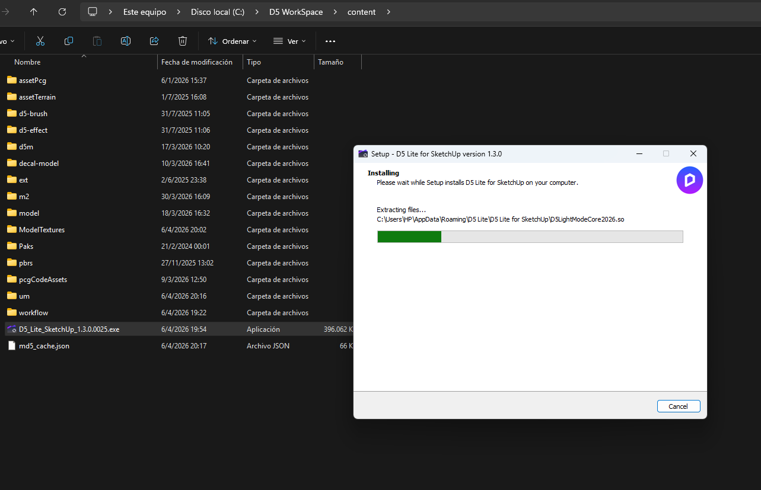This screenshot has height=490, width=761.
Task: Select the D5_Lite_SketchUp_1.3.0.0025.exe file
Action: (69, 329)
